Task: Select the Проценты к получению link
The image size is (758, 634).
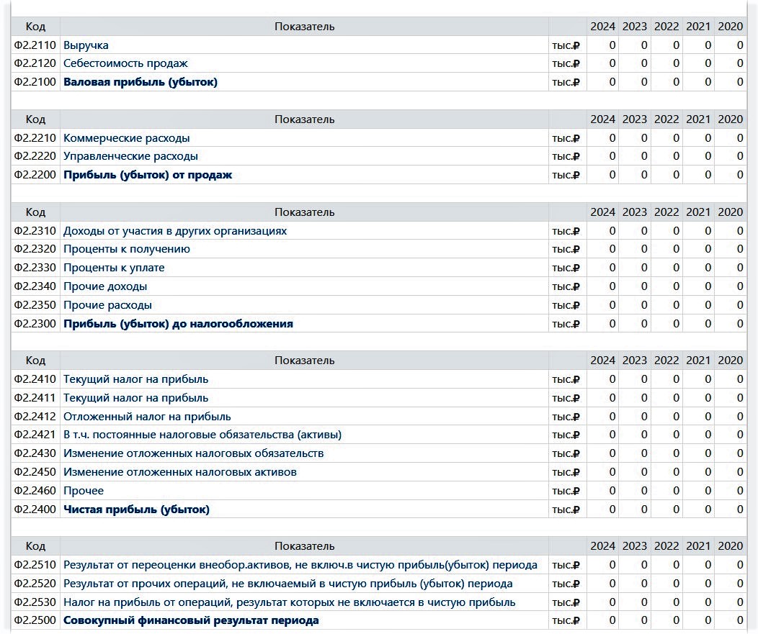Action: [127, 249]
